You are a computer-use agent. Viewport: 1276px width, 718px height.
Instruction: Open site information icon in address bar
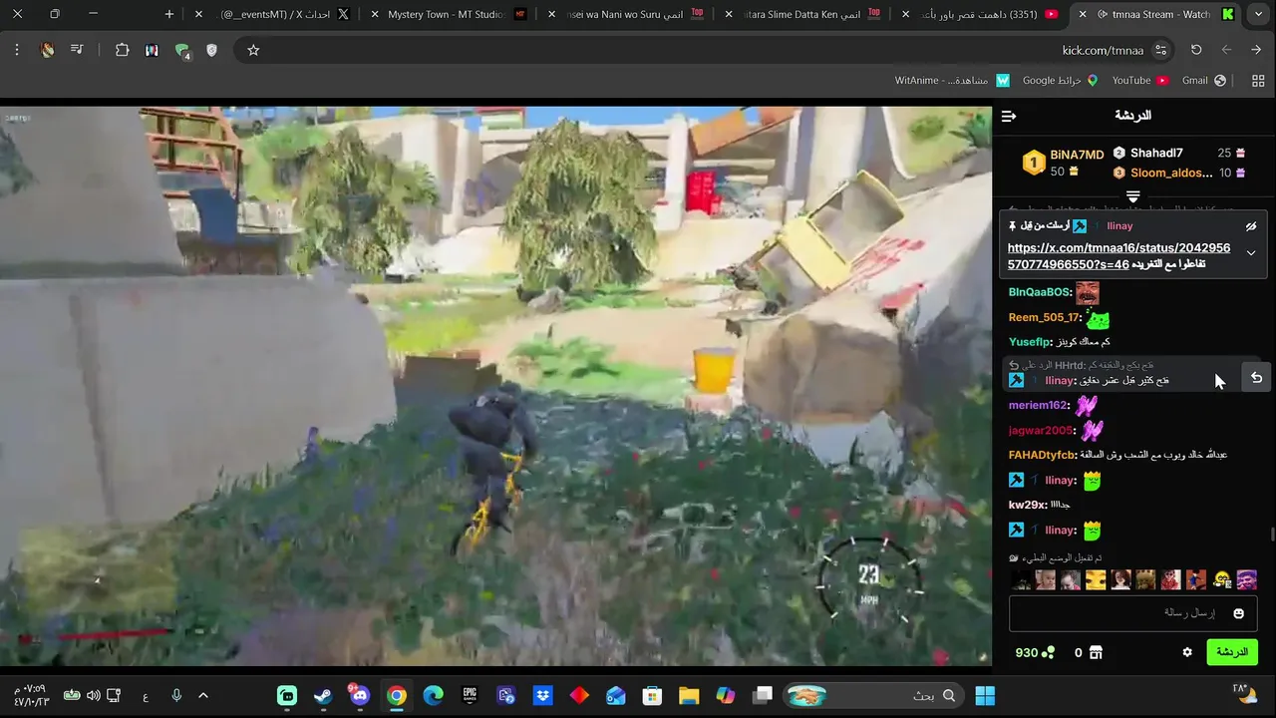pyautogui.click(x=1160, y=50)
